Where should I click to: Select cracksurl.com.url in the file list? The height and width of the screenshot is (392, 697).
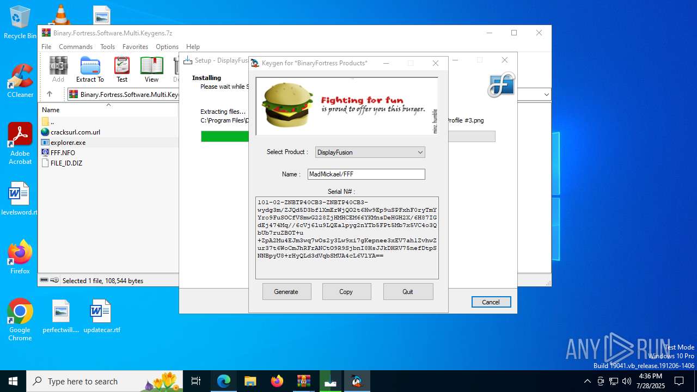75,132
